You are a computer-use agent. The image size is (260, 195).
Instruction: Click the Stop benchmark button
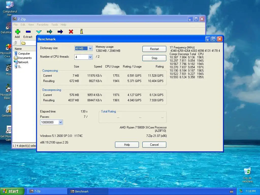click(154, 58)
